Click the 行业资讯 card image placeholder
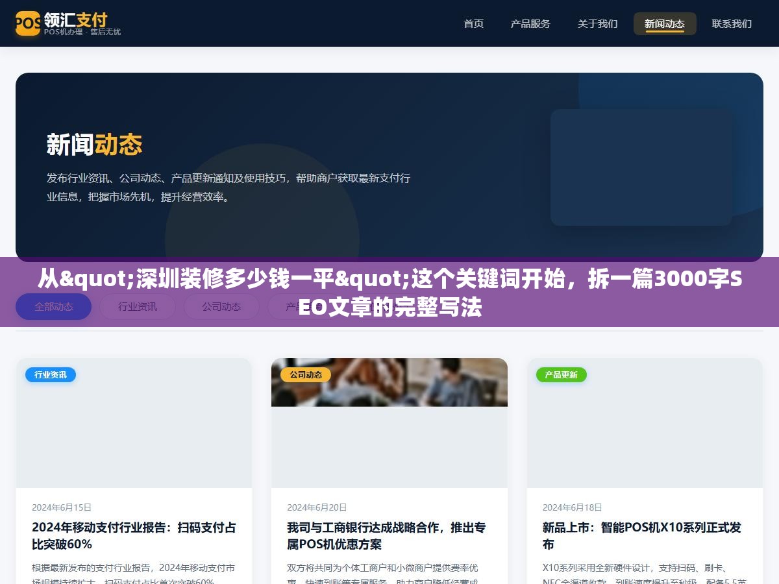Image resolution: width=779 pixels, height=584 pixels. pyautogui.click(x=134, y=423)
